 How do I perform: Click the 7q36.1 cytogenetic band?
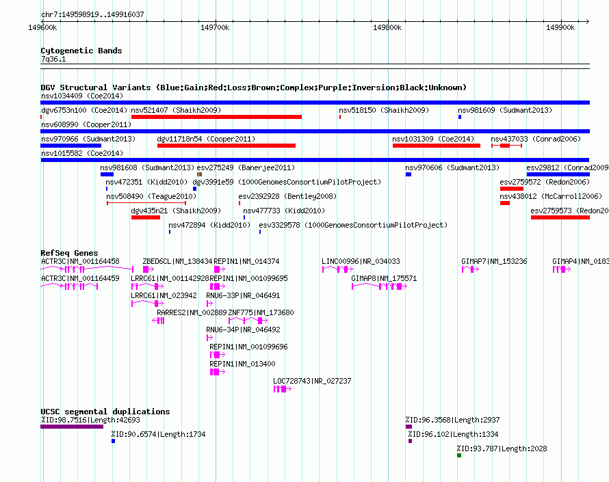315,66
